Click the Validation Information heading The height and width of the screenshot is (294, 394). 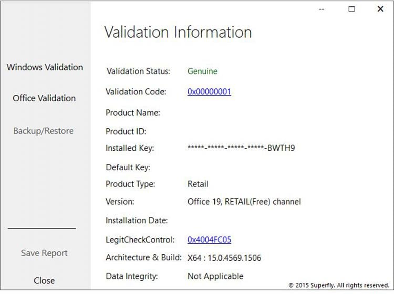coord(178,32)
